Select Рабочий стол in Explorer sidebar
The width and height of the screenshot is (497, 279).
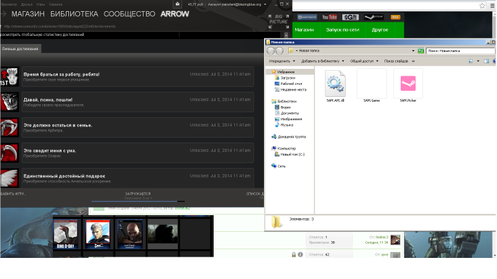click(x=288, y=84)
